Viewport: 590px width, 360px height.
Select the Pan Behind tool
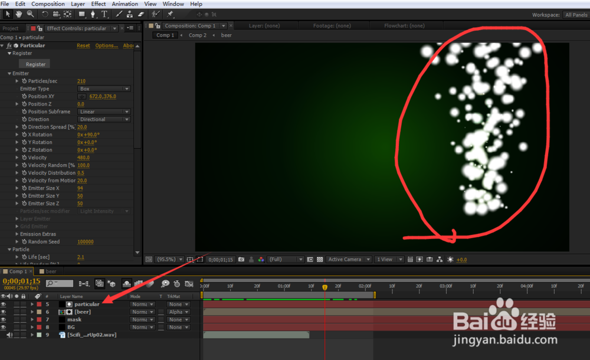pyautogui.click(x=67, y=14)
